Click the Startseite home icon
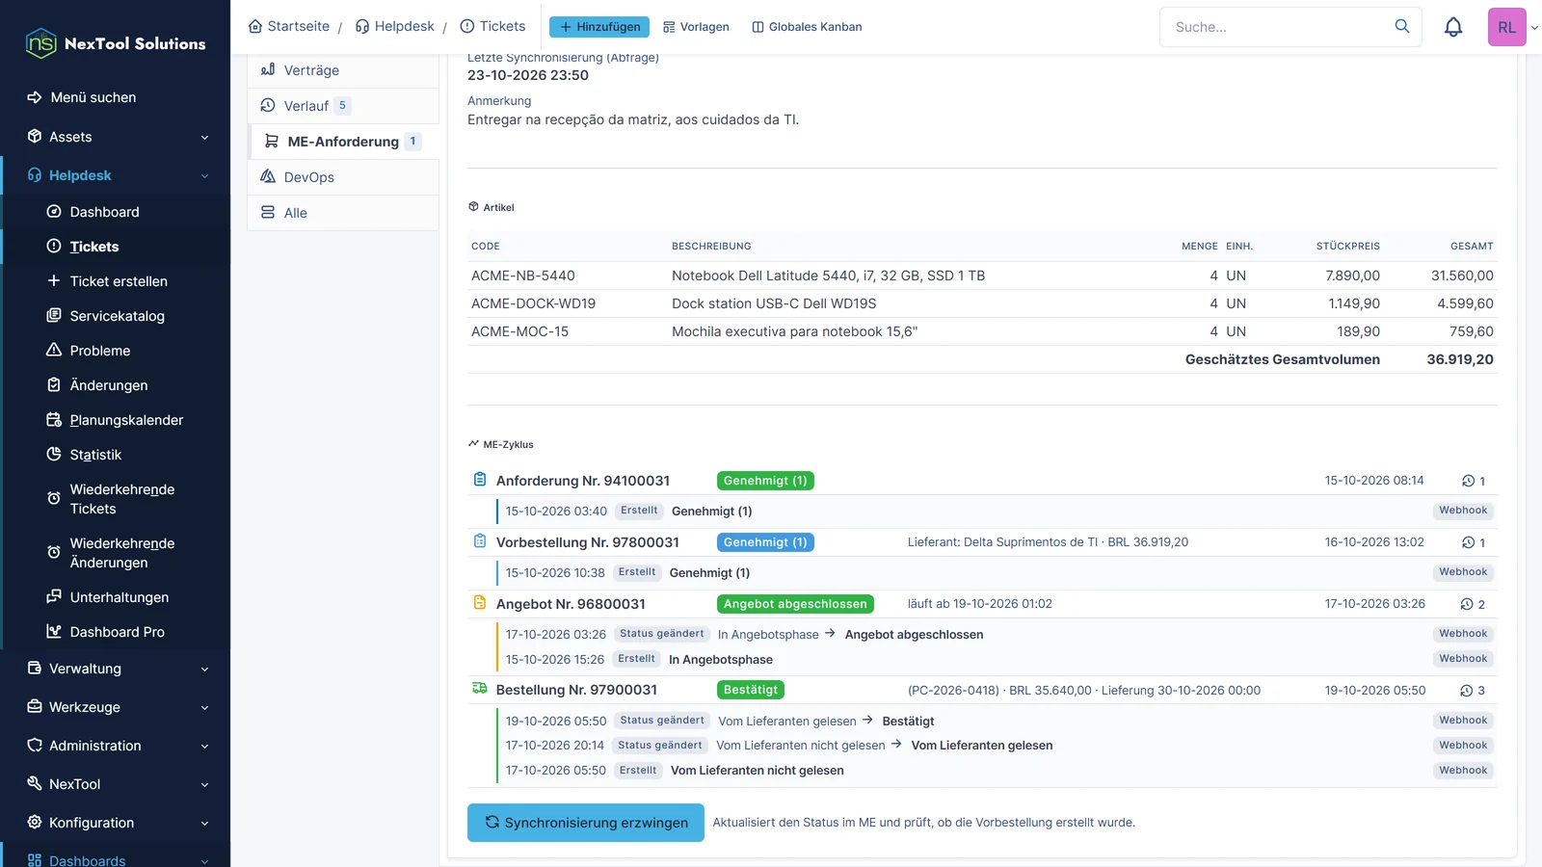The width and height of the screenshot is (1542, 867). coord(255,26)
